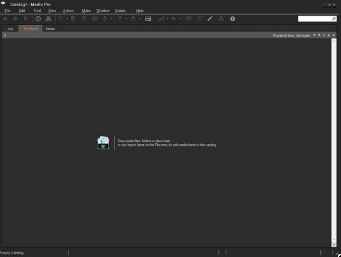Click the slideshow play icon
Viewport: 341px width, 257px height.
pyautogui.click(x=174, y=19)
